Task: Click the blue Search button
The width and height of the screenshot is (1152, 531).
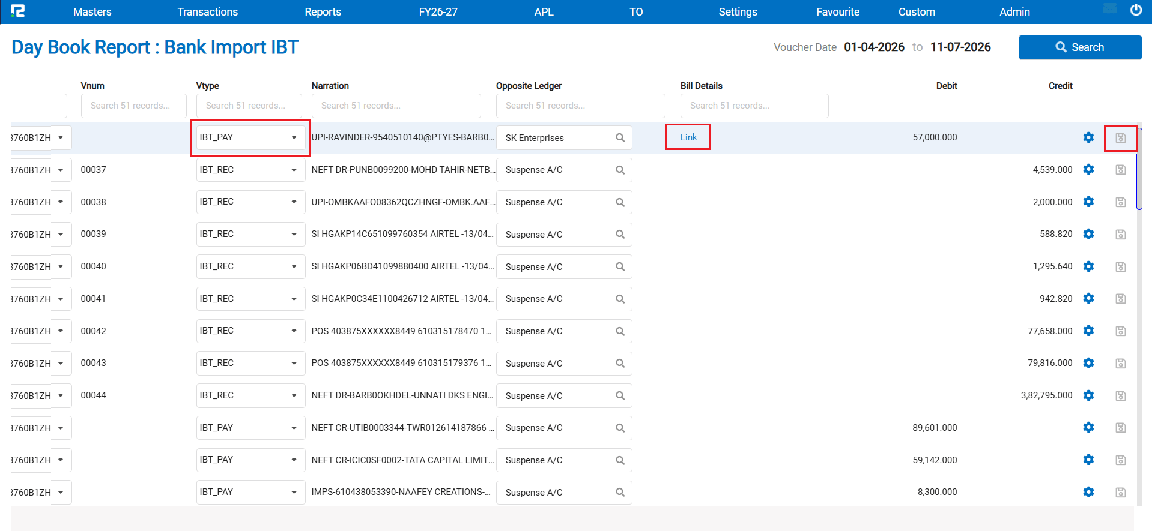Action: pyautogui.click(x=1080, y=47)
